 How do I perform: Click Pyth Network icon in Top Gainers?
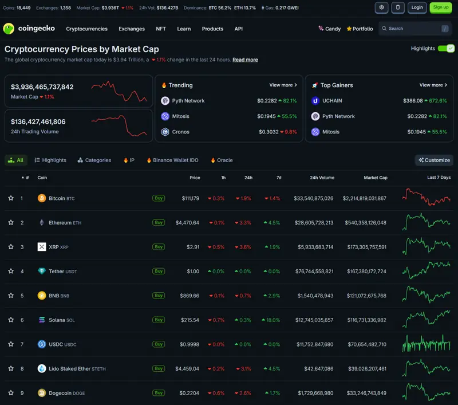pos(315,116)
